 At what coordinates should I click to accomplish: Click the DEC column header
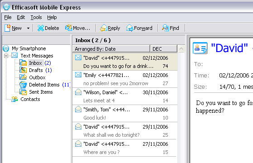pos(163,49)
